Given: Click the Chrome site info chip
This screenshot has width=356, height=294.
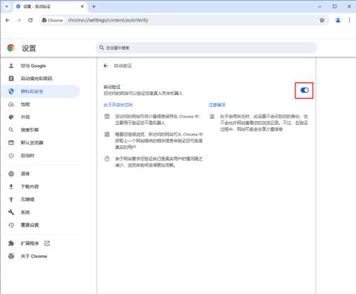Looking at the screenshot, I should pos(53,20).
